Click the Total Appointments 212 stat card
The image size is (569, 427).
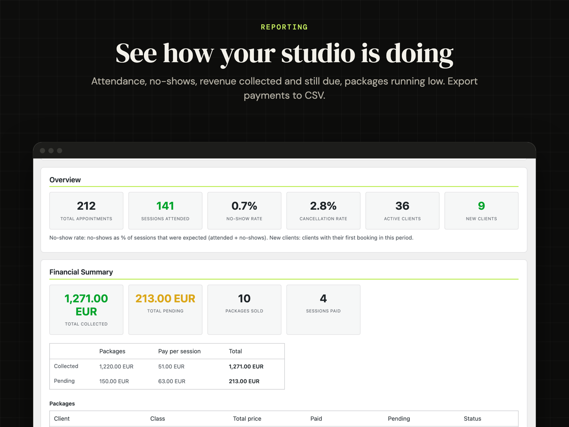pyautogui.click(x=86, y=211)
